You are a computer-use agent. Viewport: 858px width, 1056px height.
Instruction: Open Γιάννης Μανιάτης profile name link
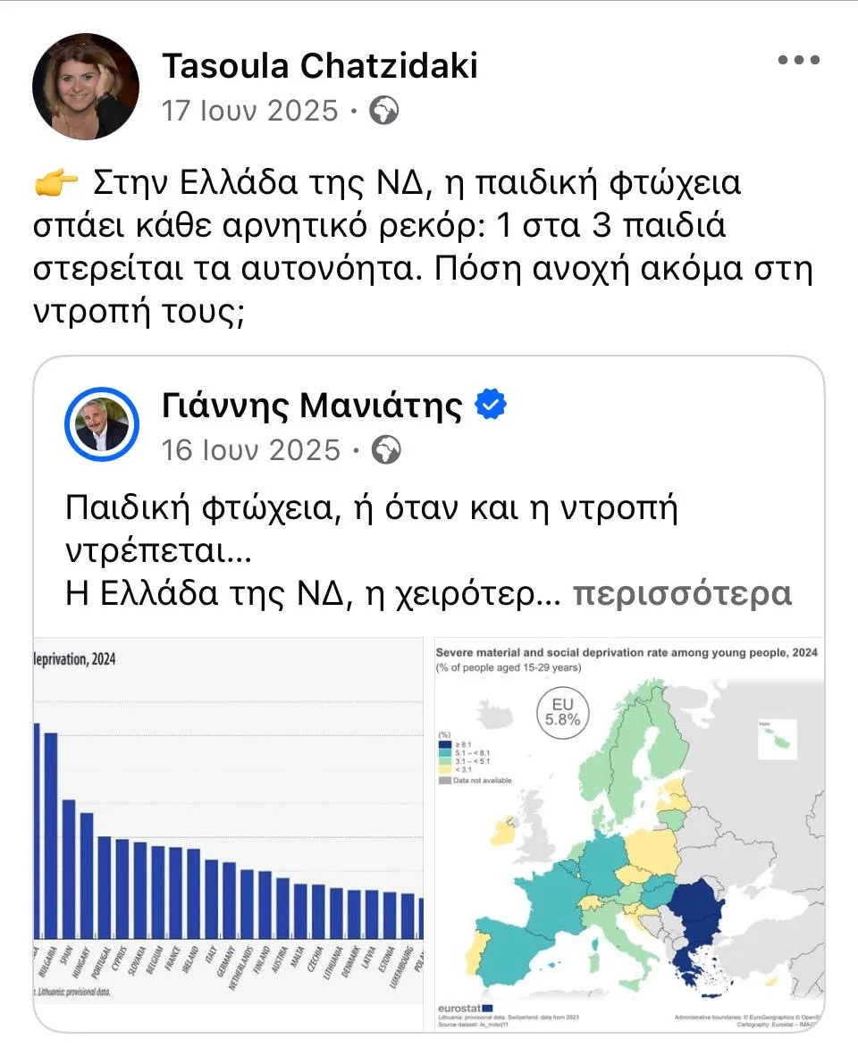[312, 406]
